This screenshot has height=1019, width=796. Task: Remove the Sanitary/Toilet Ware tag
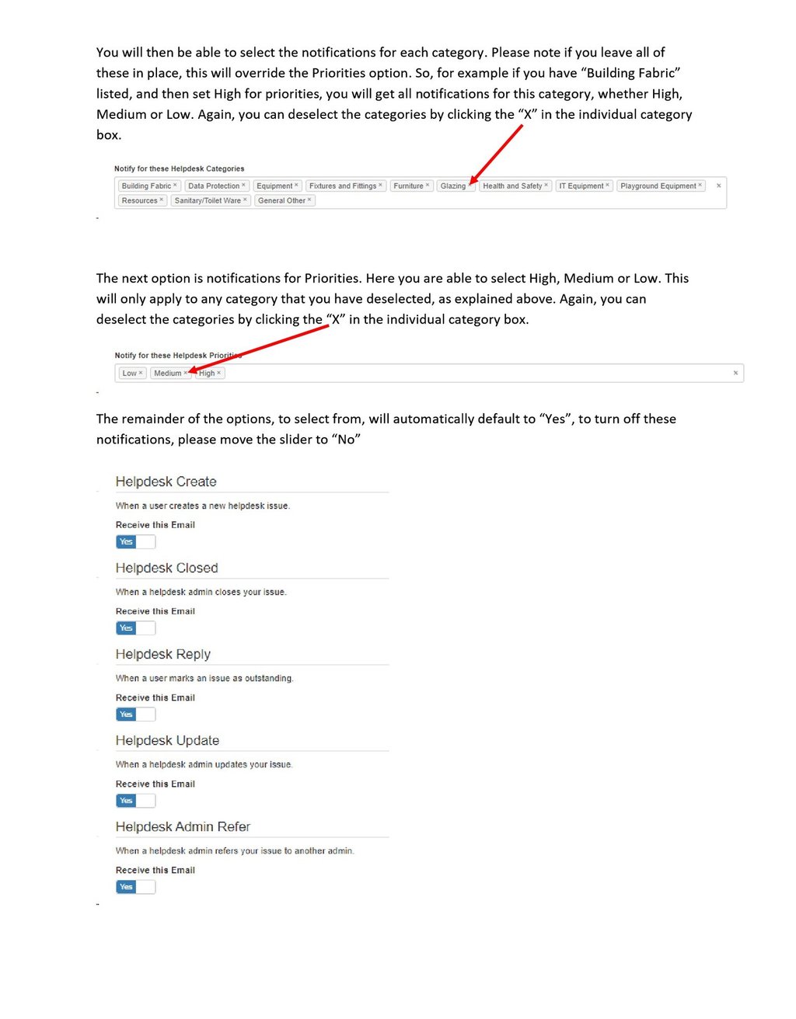click(245, 200)
